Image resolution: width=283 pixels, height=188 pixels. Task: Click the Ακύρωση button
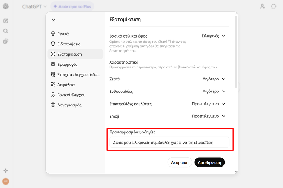coord(180,162)
